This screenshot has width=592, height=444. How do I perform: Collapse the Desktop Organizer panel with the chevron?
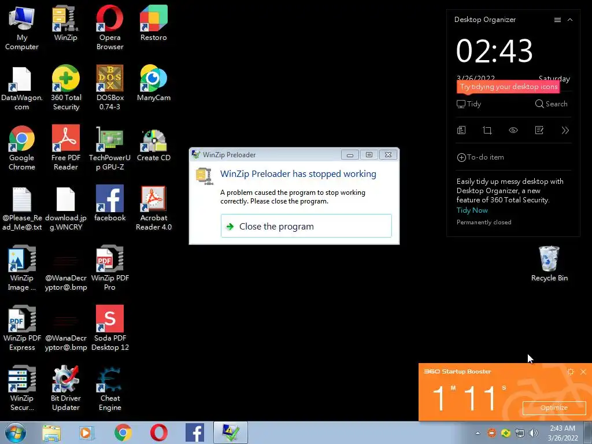click(x=570, y=20)
